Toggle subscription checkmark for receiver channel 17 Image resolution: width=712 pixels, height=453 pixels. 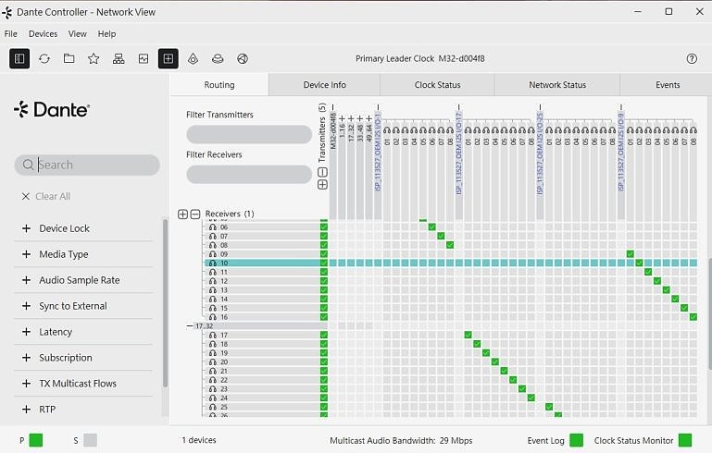coord(468,335)
